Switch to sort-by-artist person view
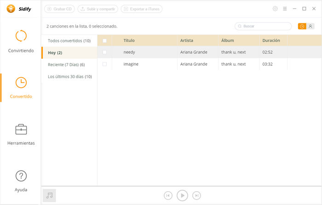The height and width of the screenshot is (205, 322). click(x=310, y=26)
